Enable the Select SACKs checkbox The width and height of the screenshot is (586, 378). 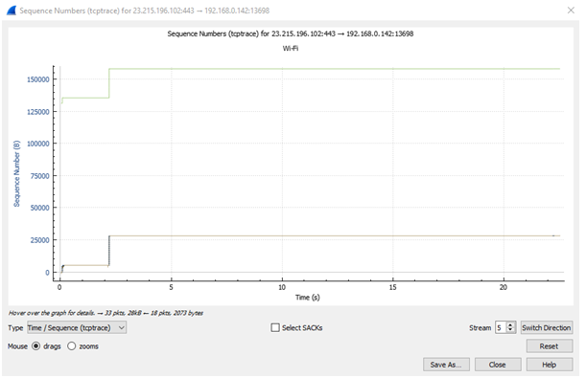point(275,327)
